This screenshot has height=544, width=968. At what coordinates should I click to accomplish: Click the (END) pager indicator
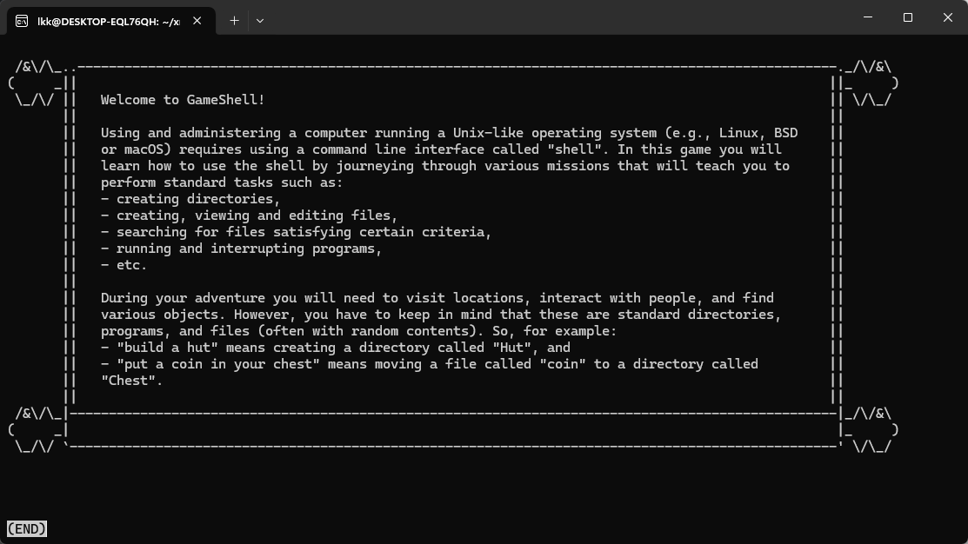(26, 528)
